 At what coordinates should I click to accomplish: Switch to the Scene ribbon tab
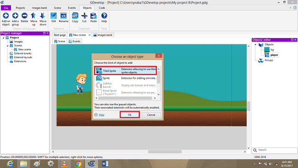point(57,8)
